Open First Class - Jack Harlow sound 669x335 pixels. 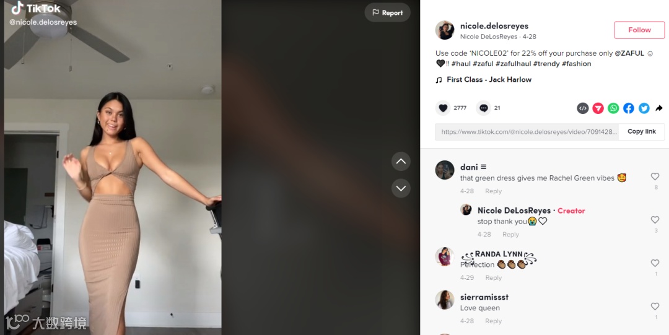[489, 80]
